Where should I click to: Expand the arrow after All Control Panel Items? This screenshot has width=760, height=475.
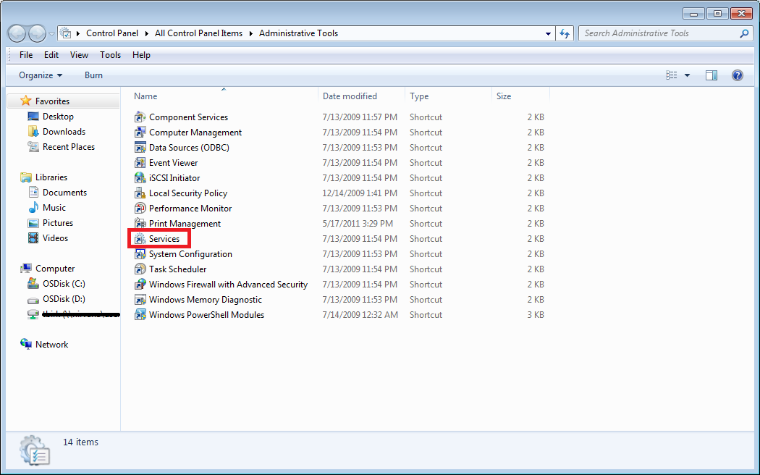250,33
